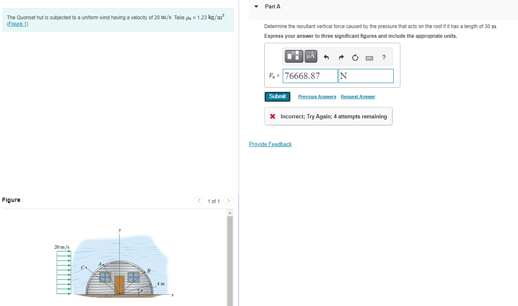Open help via the question mark icon
The width and height of the screenshot is (518, 306).
pyautogui.click(x=384, y=58)
